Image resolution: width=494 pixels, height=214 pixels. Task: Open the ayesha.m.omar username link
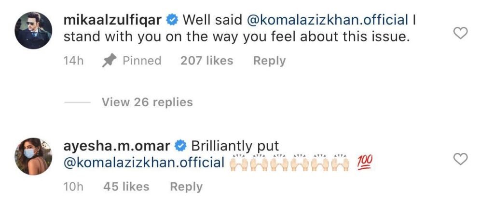pyautogui.click(x=117, y=145)
